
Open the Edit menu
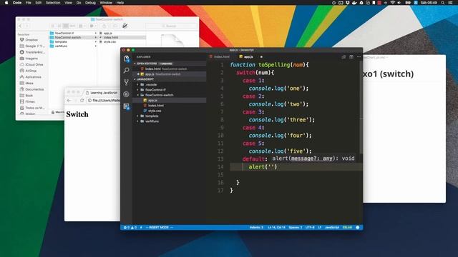coord(38,3)
